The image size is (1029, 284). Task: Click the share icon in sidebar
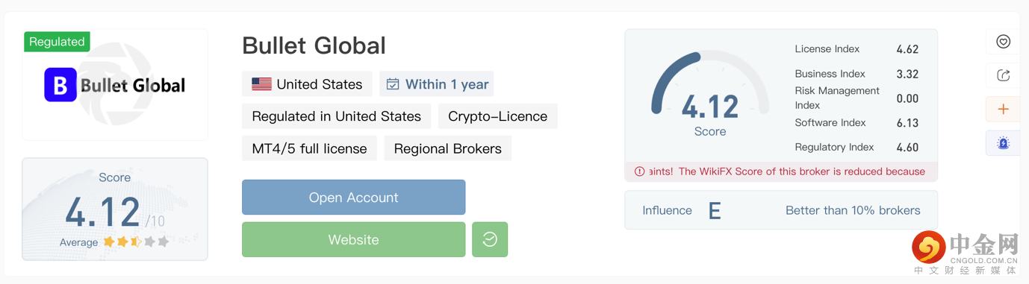(1003, 75)
